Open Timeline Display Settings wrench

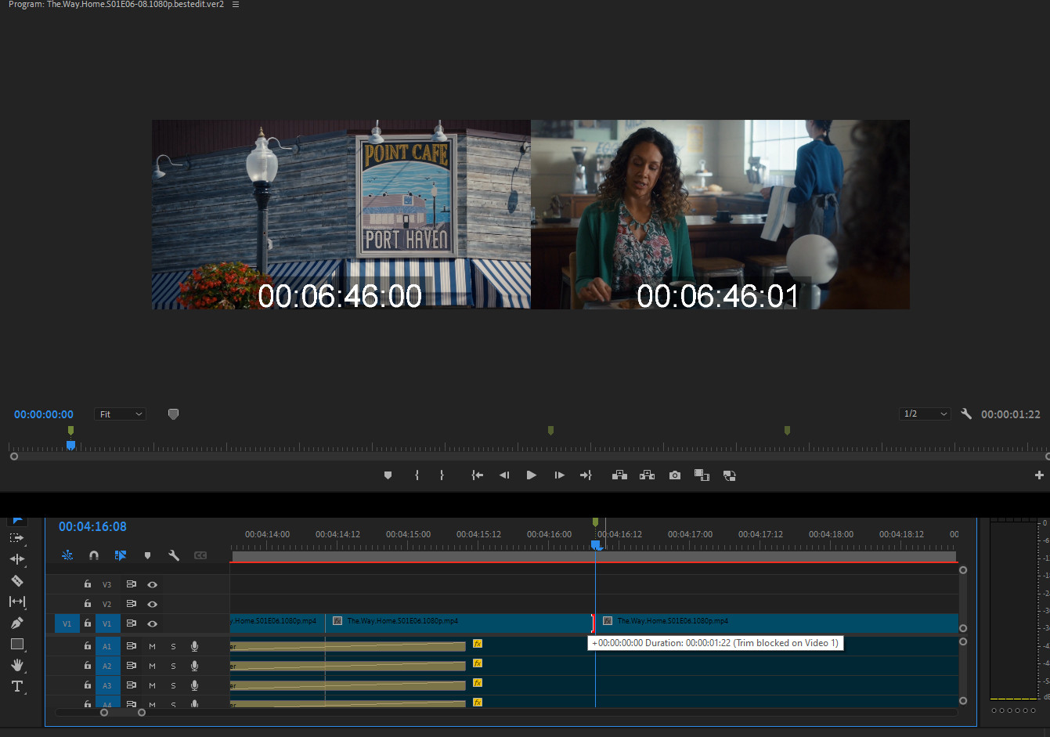pos(174,555)
